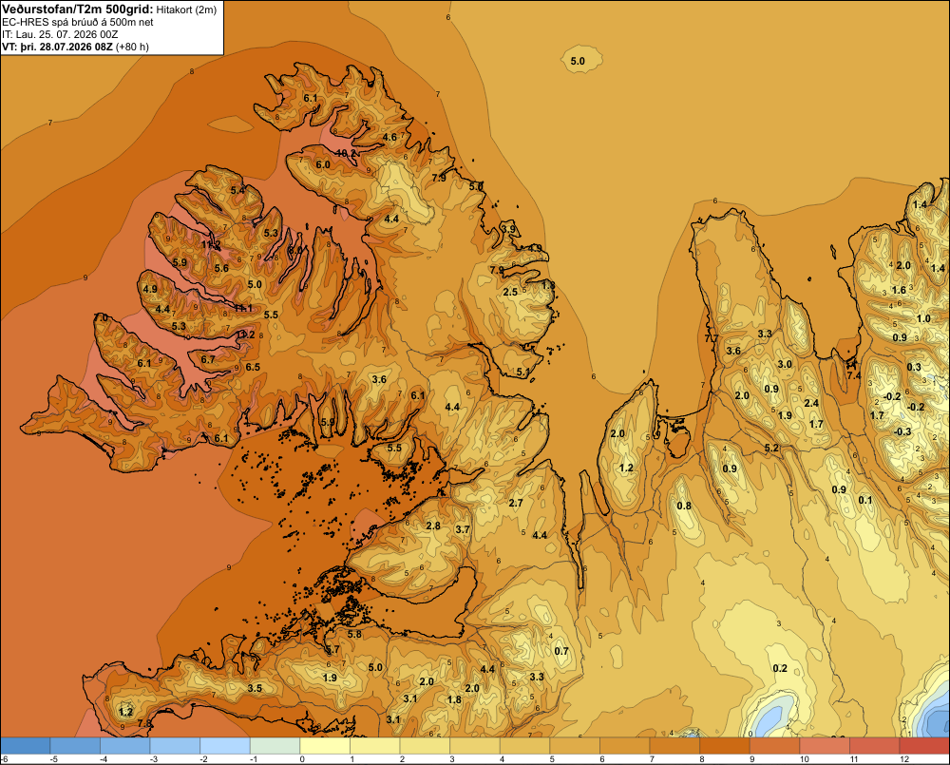Select the 1.6 temperature value
950x765 pixels.
(899, 290)
